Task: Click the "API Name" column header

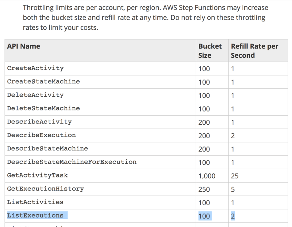Action: click(24, 46)
